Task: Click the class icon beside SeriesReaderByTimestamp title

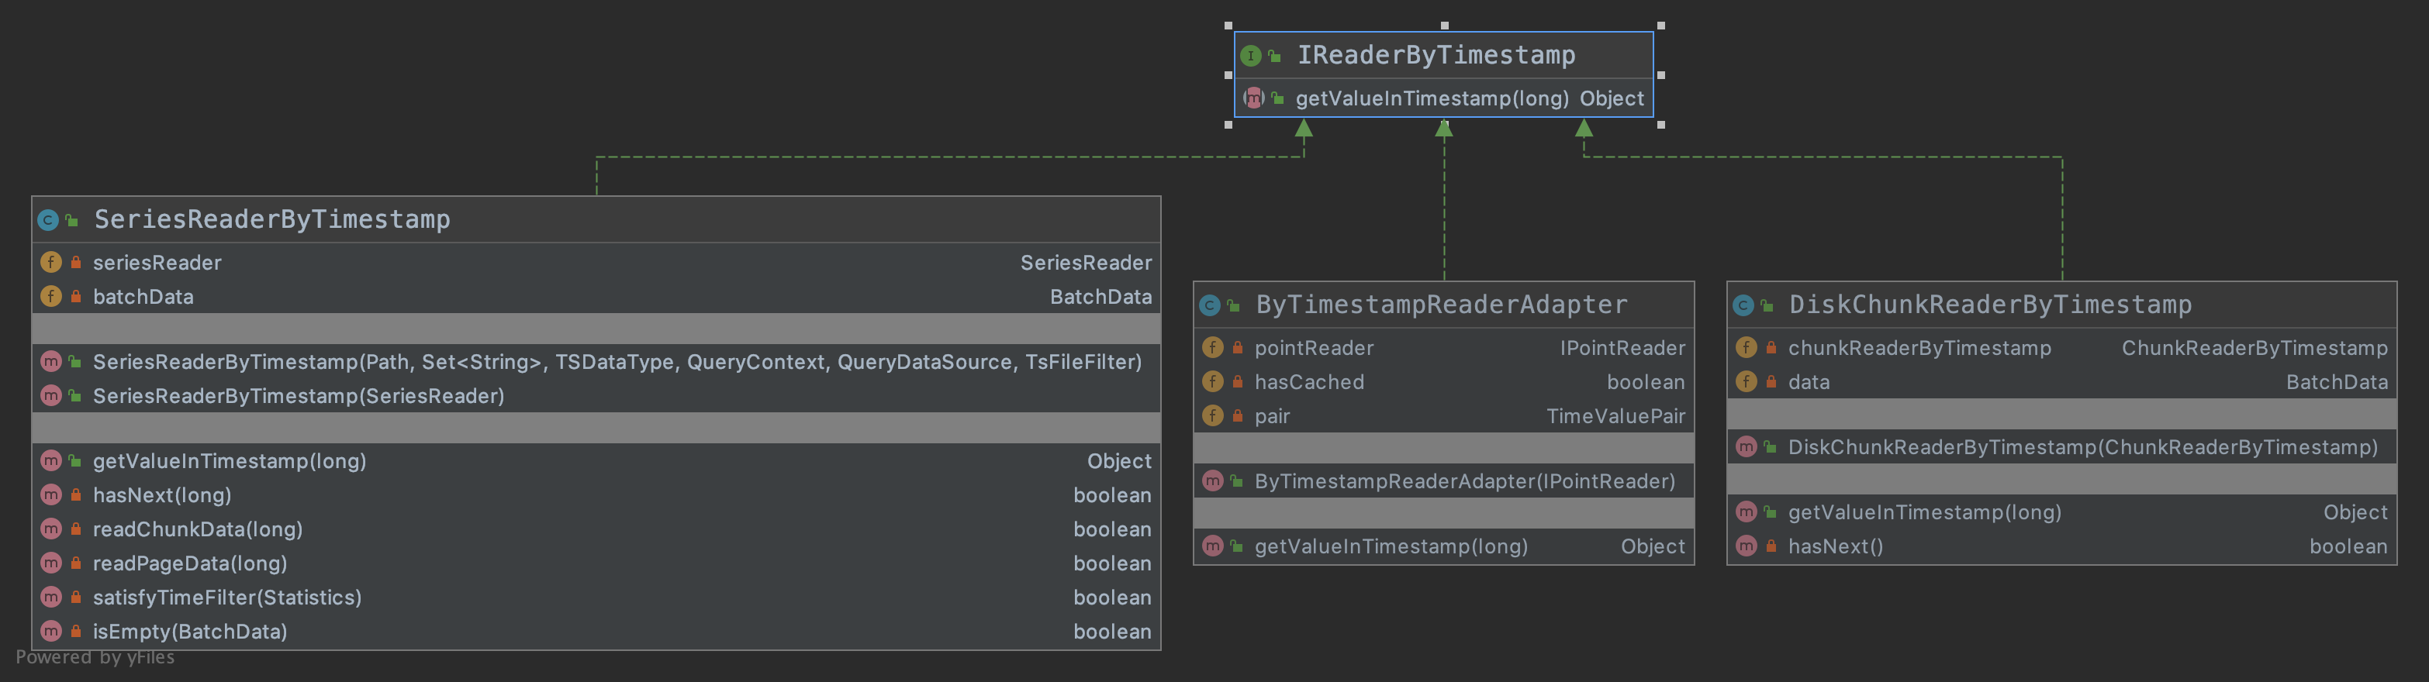Action: pyautogui.click(x=48, y=220)
